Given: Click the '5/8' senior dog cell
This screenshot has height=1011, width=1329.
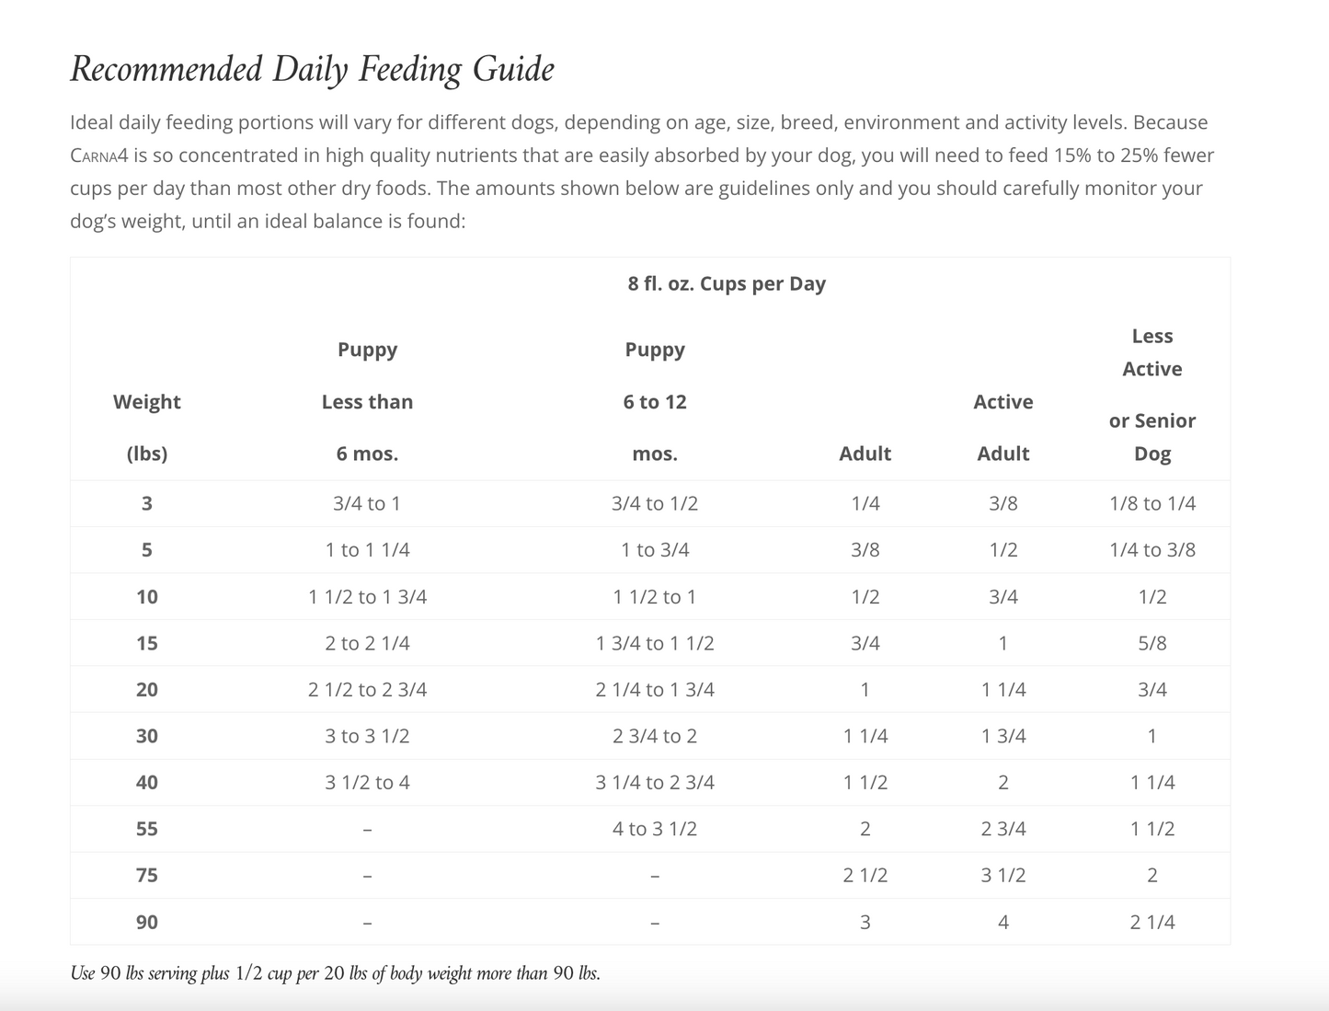Looking at the screenshot, I should (x=1151, y=643).
